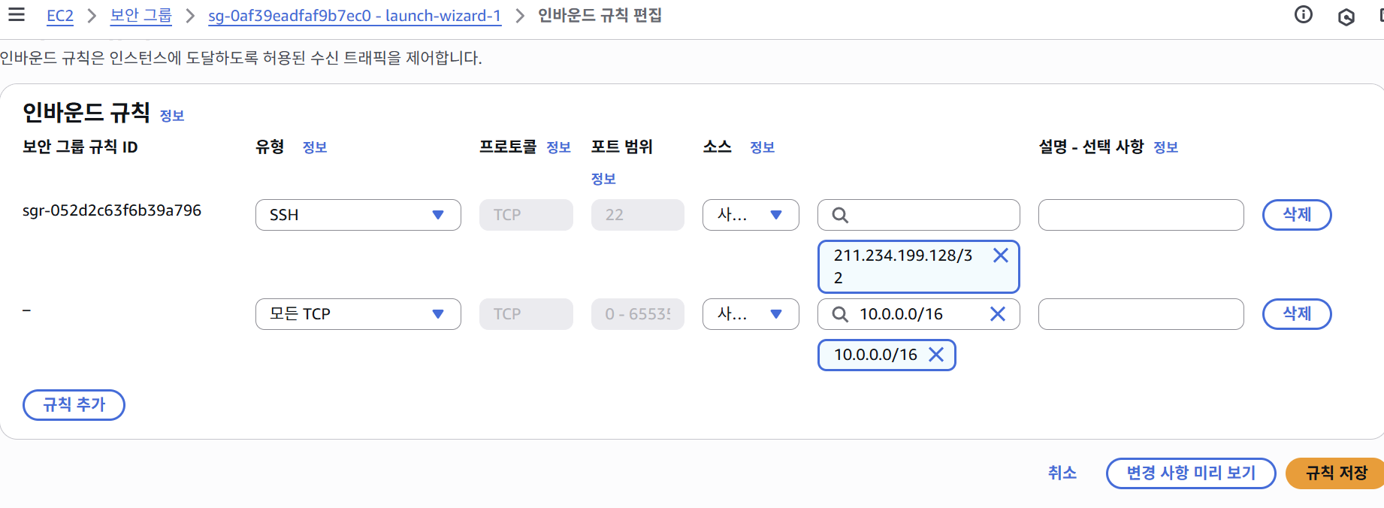This screenshot has width=1384, height=508.
Task: Clear the 10.0.0.0/16 search field text
Action: (x=997, y=314)
